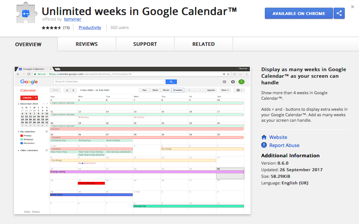Viewport: 359px width, 224px height.
Task: Click back arrow in screenshot's browser toolbar
Action: tap(18, 74)
